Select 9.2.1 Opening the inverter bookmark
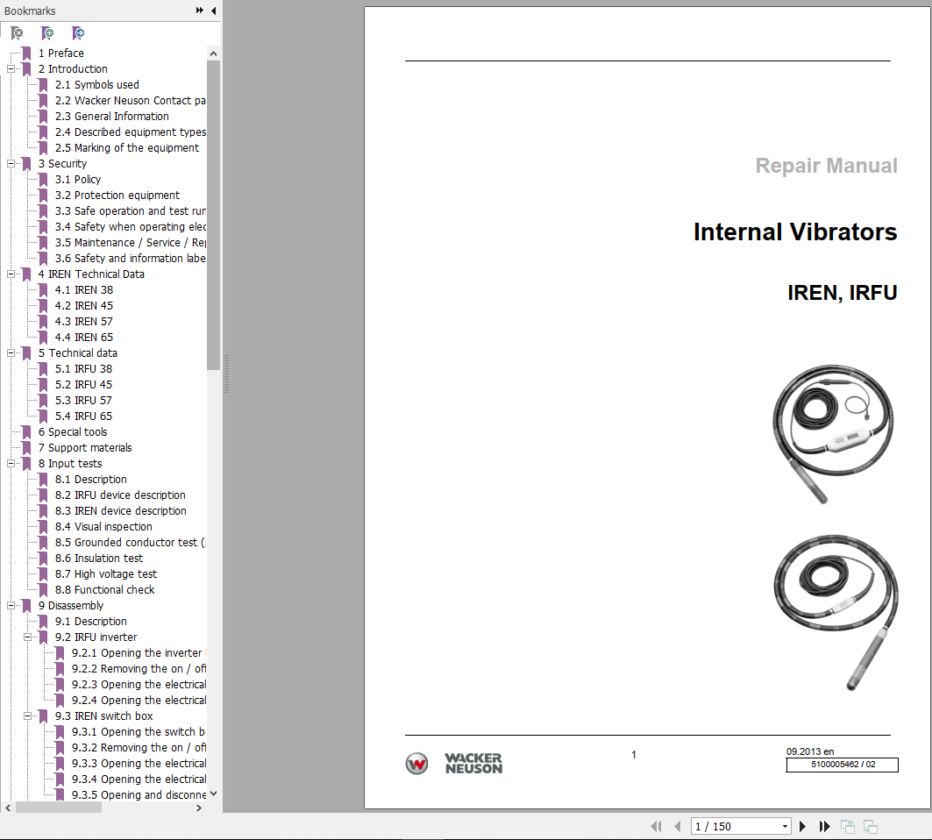This screenshot has height=840, width=932. click(x=139, y=652)
